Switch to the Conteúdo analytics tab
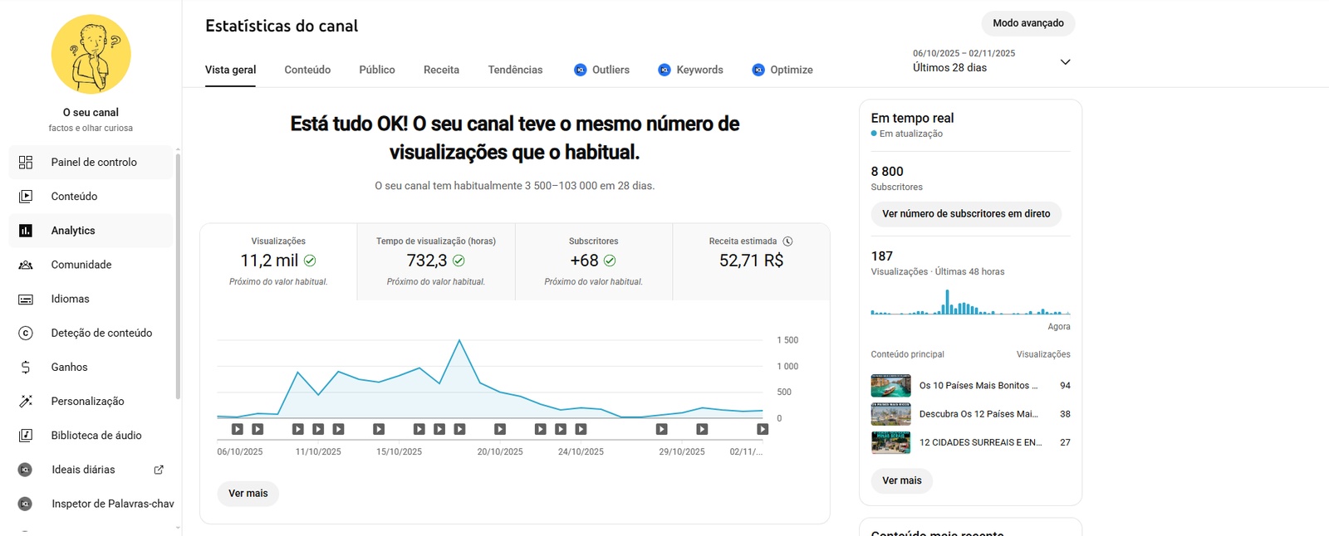The width and height of the screenshot is (1329, 536). pyautogui.click(x=307, y=70)
